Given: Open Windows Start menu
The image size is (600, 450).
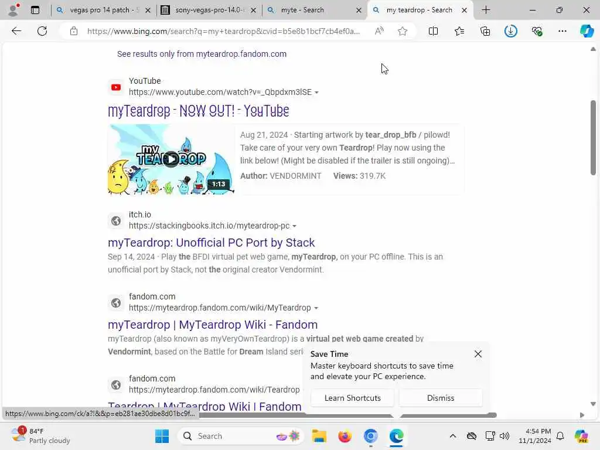Looking at the screenshot, I should coord(162,436).
